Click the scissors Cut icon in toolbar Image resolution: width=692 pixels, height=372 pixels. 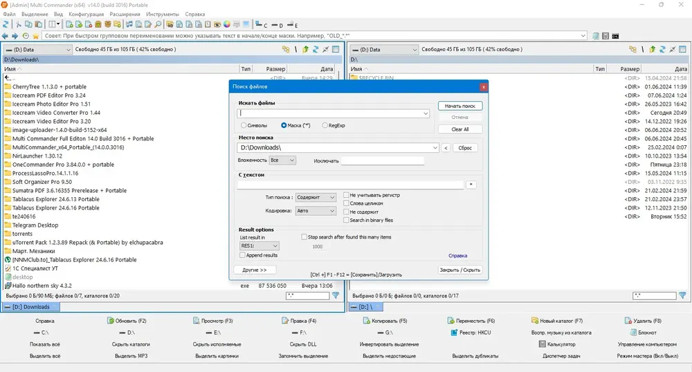(19, 25)
